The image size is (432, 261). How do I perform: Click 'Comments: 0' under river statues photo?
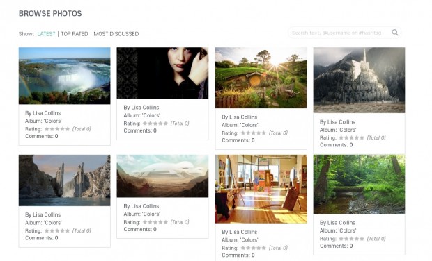pyautogui.click(x=42, y=238)
